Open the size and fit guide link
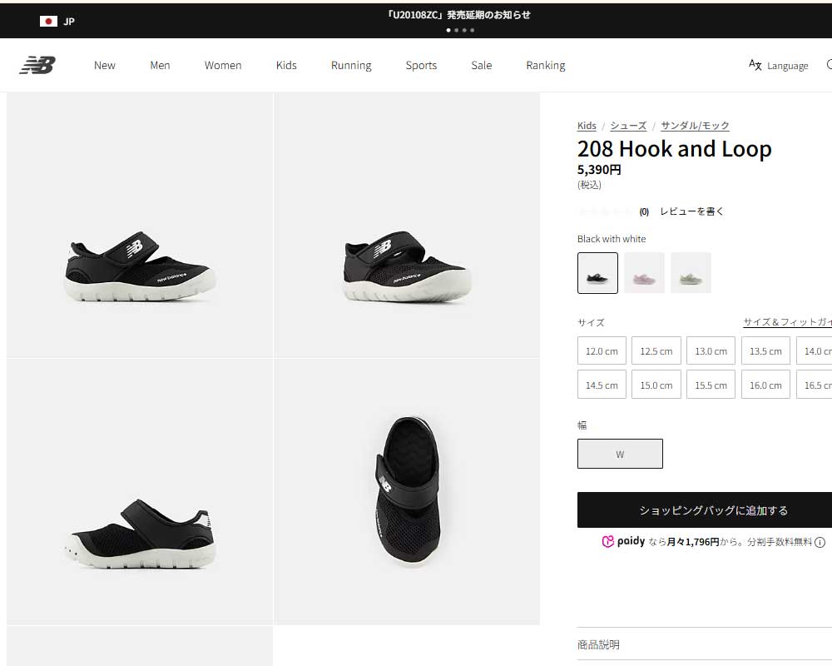The width and height of the screenshot is (832, 666). coord(787,322)
